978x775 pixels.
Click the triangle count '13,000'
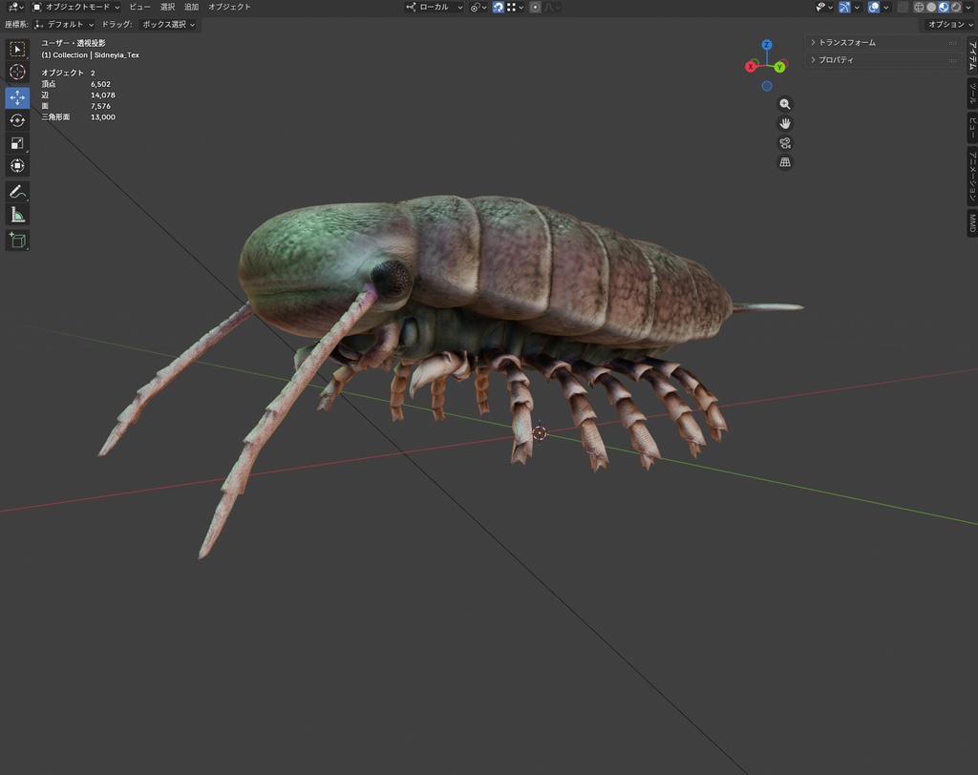pyautogui.click(x=103, y=117)
